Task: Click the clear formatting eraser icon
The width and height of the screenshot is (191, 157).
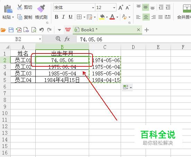Action: 124,17
